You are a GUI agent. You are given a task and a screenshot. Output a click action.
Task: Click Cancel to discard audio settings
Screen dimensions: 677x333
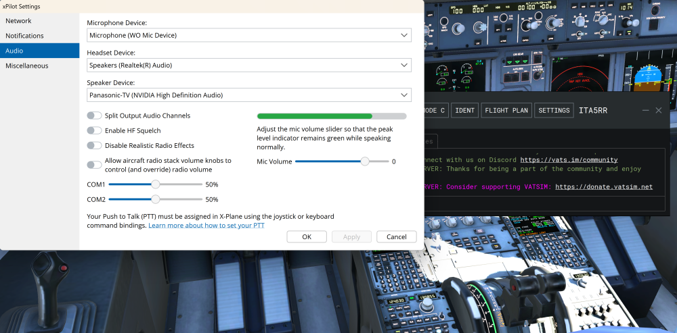click(396, 236)
